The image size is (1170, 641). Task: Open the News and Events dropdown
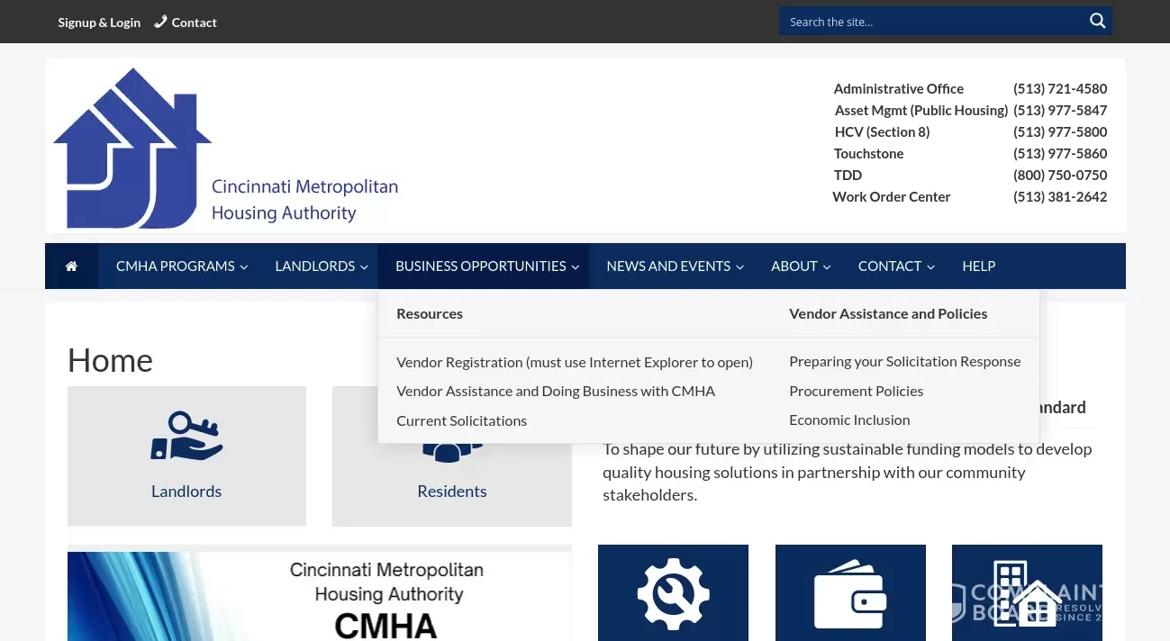675,266
